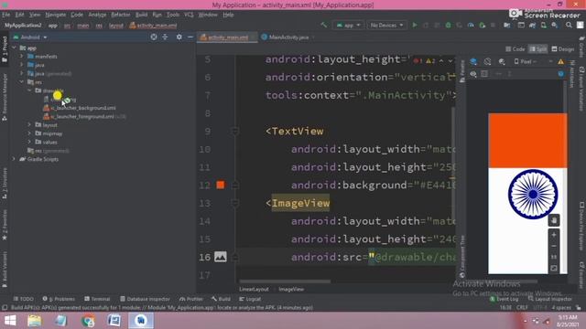Click the flag preview on design surface
586x329 pixels.
click(527, 193)
